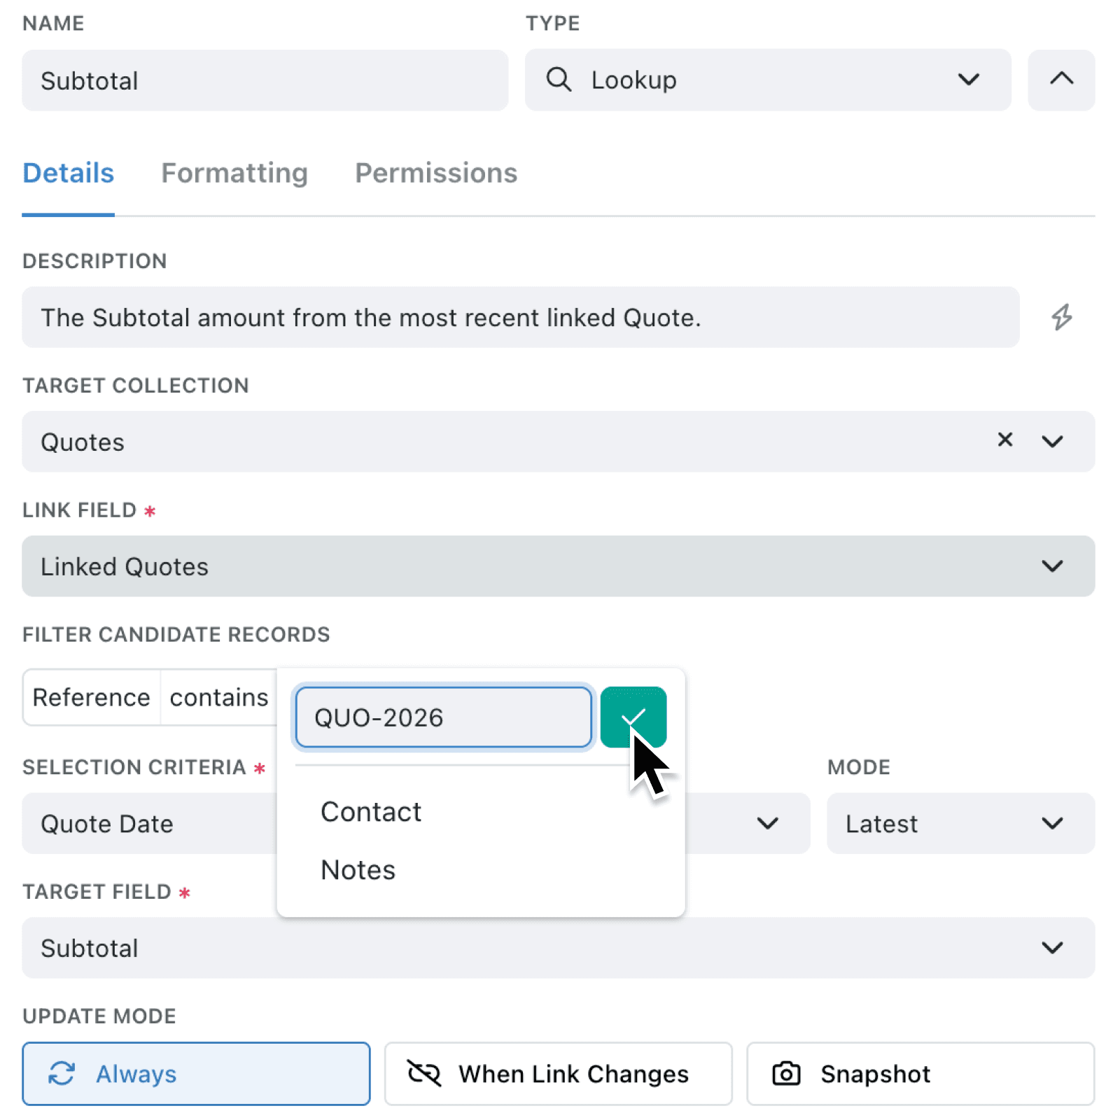The image size is (1120, 1120).
Task: Open the Permissions tab
Action: pos(435,173)
